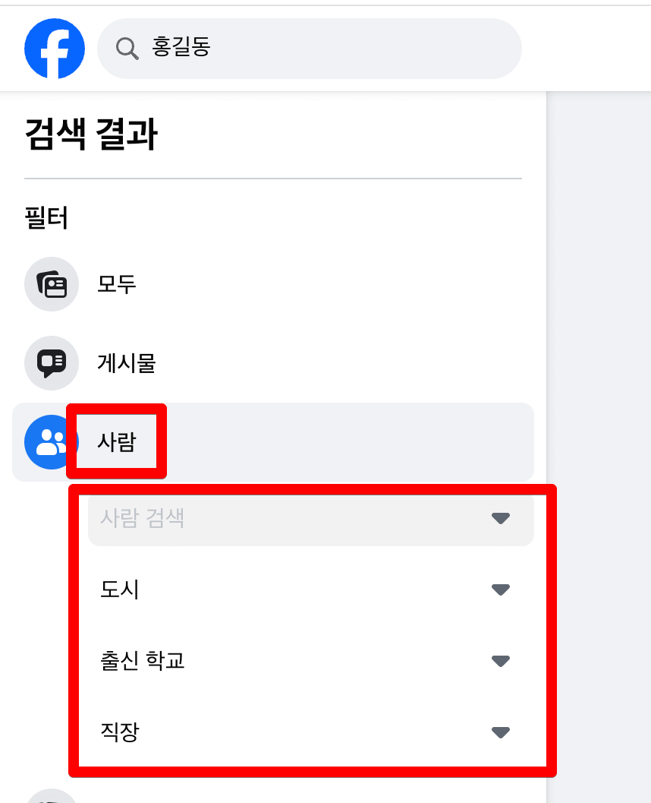Click the Facebook logo icon

click(x=54, y=48)
